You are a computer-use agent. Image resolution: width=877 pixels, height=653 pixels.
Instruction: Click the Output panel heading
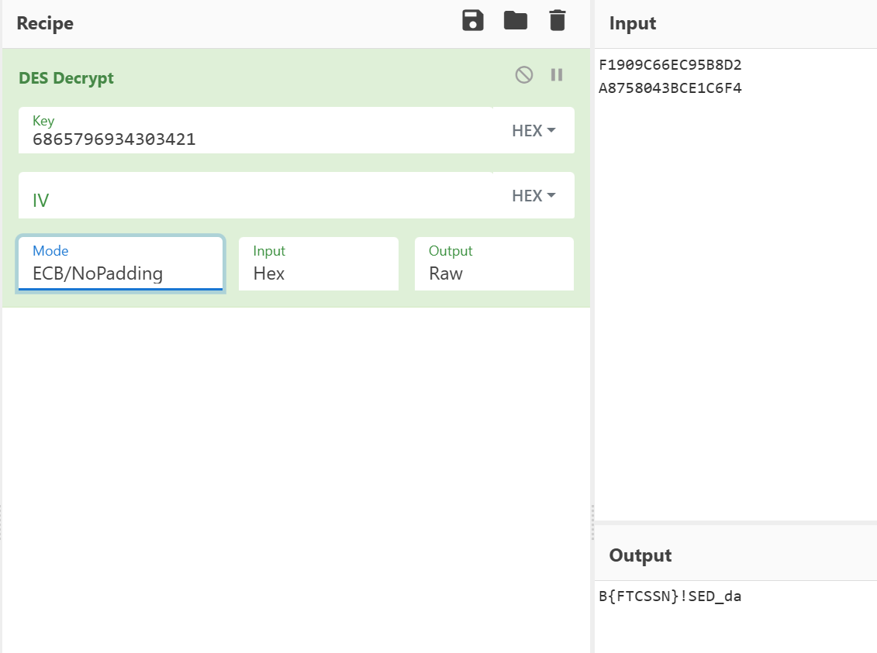[x=640, y=555]
